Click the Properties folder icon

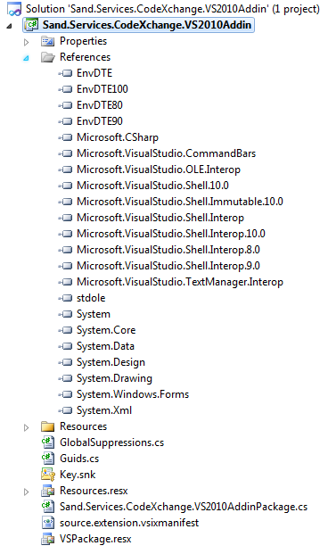click(47, 41)
